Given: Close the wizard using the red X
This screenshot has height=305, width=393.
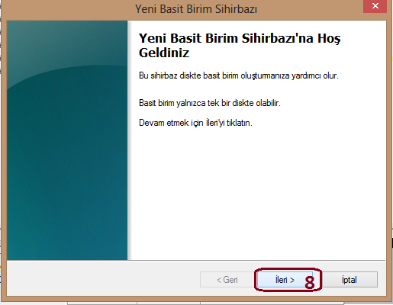Looking at the screenshot, I should click(x=375, y=6).
